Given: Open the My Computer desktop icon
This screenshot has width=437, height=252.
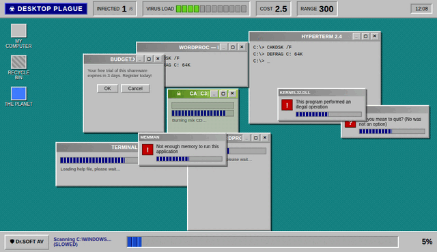Looking at the screenshot, I should [x=18, y=36].
